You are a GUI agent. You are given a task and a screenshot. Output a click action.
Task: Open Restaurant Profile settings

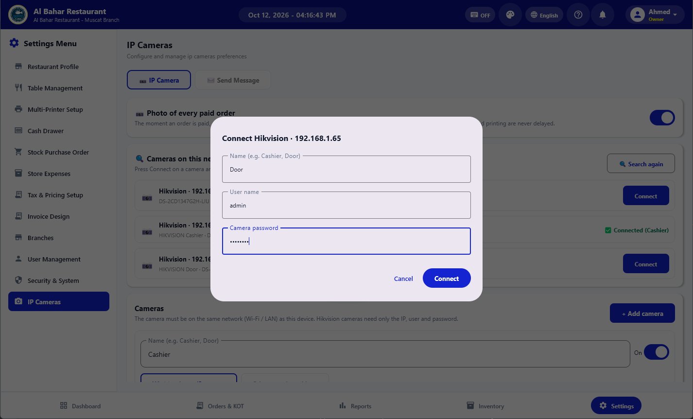(x=59, y=67)
